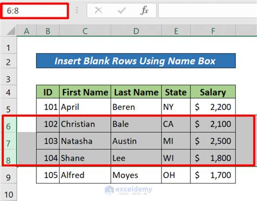
Task: Click the 'Austin' last name cell
Action: 136,141
